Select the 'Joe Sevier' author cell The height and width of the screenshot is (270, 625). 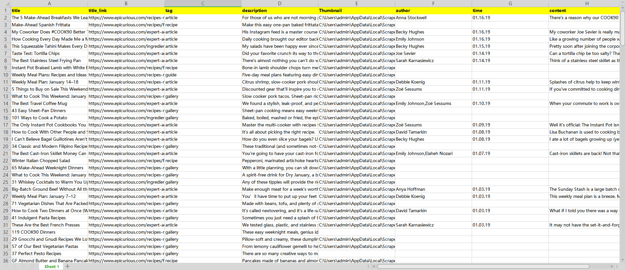tap(433, 53)
